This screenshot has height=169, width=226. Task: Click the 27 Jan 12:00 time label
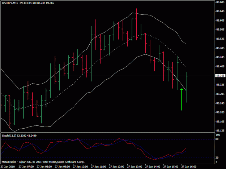tap(116, 167)
